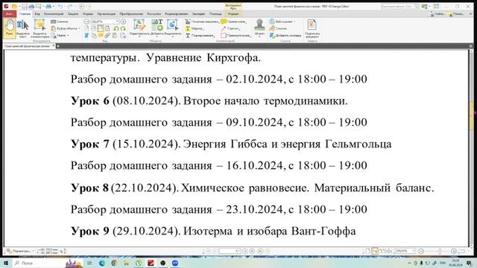Activate the Select Comments tool

(40, 29)
